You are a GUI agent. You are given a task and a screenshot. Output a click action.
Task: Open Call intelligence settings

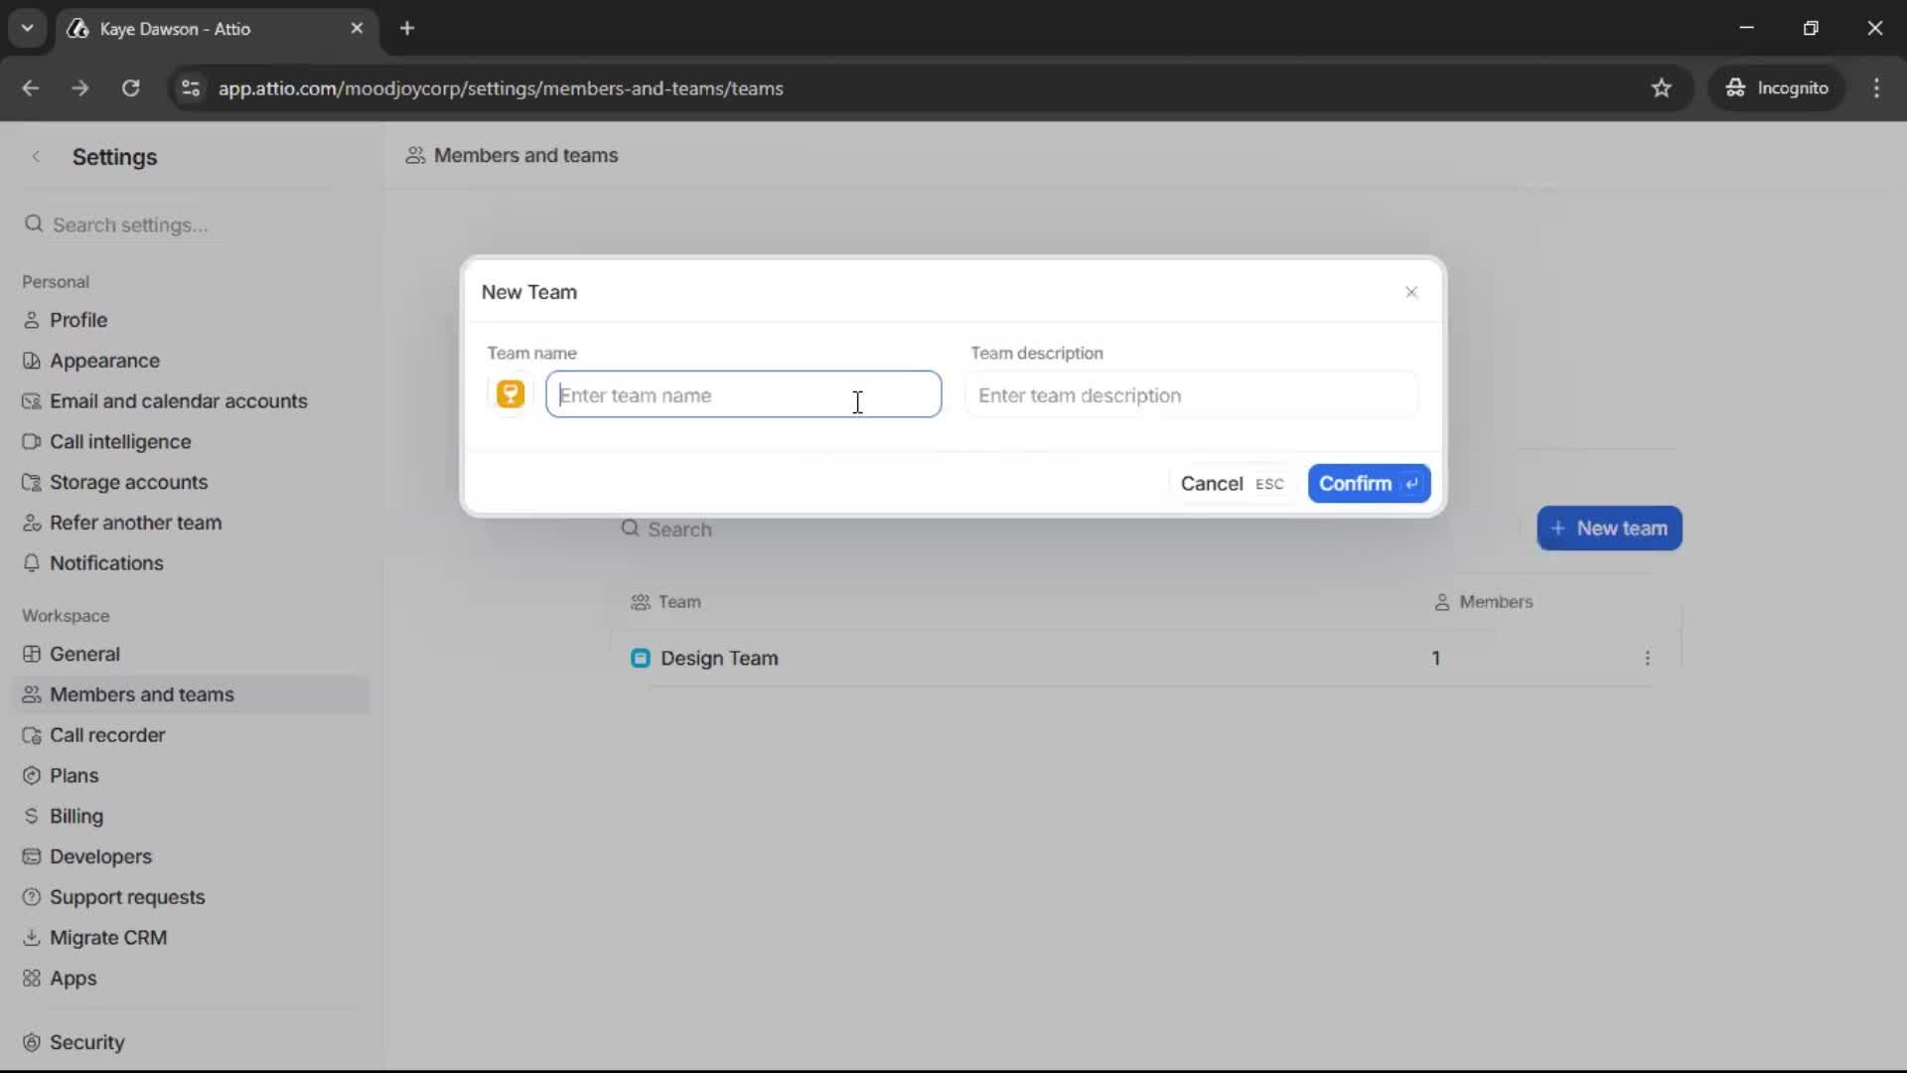121,441
